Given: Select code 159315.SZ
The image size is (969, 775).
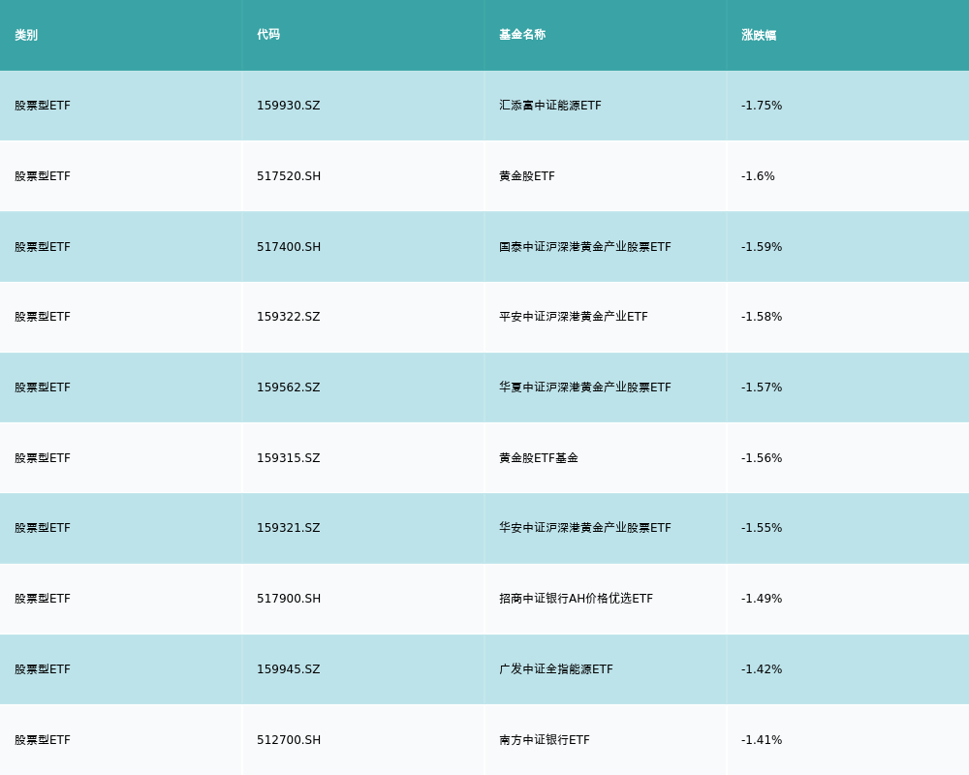Looking at the screenshot, I should (x=289, y=458).
